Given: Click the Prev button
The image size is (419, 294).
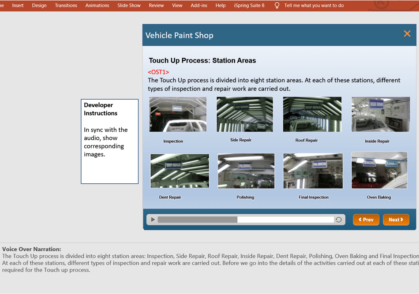Looking at the screenshot, I should click(366, 220).
